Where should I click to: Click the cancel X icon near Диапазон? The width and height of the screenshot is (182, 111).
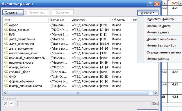(5, 103)
